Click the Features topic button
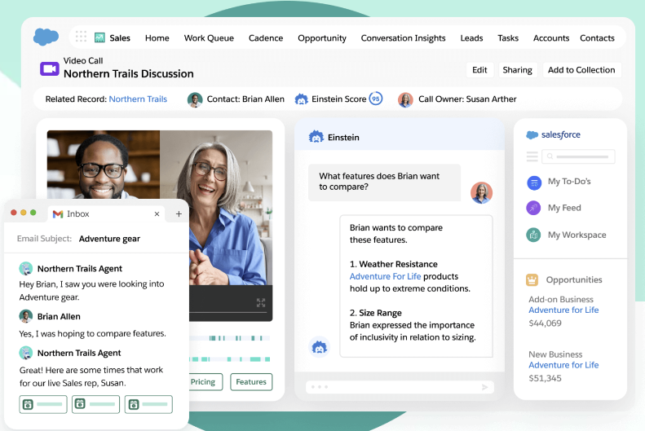Viewport: 645px width, 431px height. tap(251, 381)
